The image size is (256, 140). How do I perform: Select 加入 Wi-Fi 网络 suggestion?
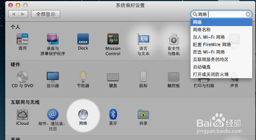click(222, 37)
